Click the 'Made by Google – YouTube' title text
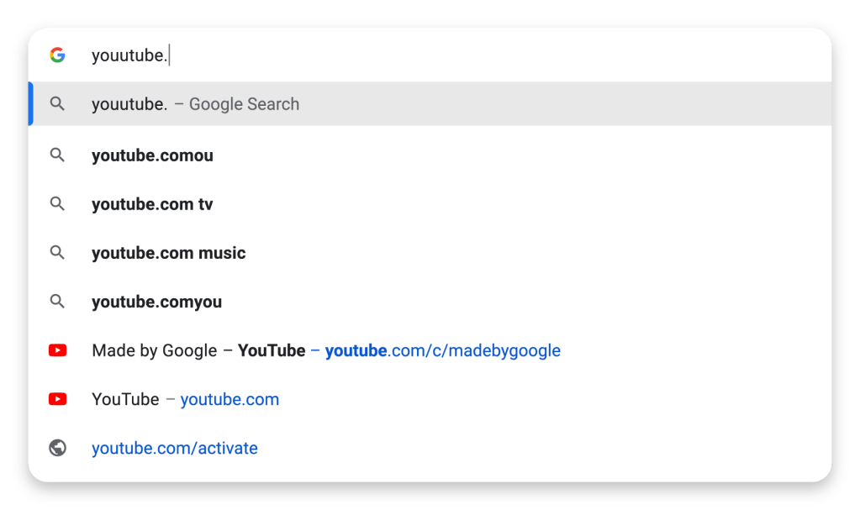860x510 pixels. pyautogui.click(x=198, y=350)
